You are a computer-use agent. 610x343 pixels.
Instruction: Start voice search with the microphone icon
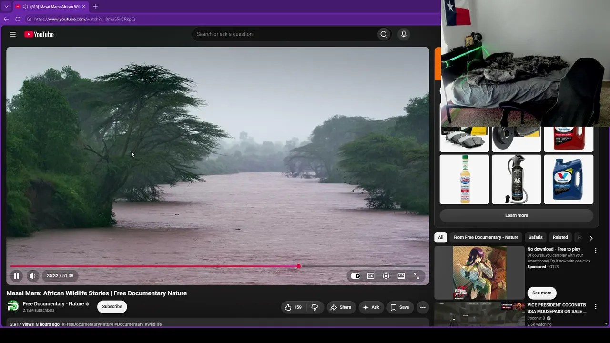point(404,34)
